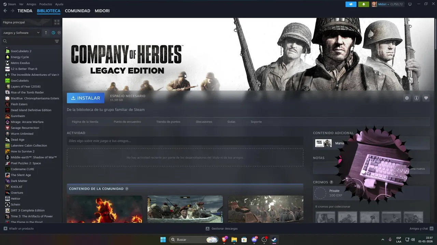Go to the TIENDA tab

pos(25,11)
